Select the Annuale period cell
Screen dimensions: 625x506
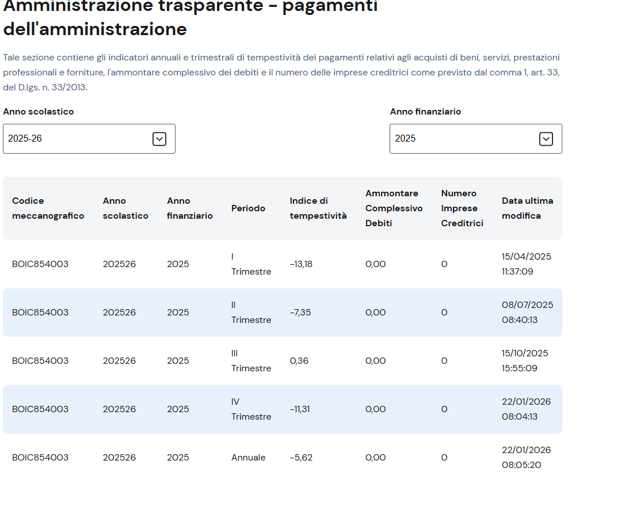click(x=249, y=458)
